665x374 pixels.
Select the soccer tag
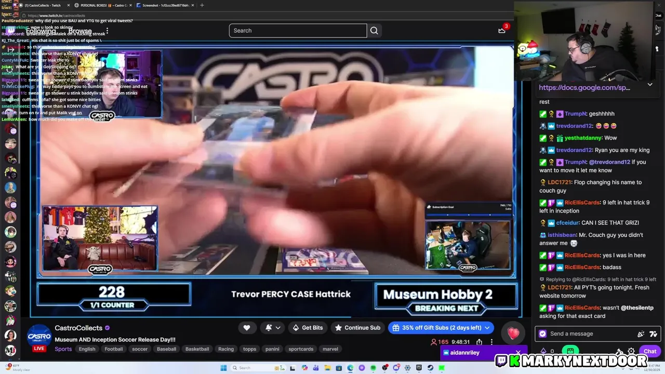140,349
